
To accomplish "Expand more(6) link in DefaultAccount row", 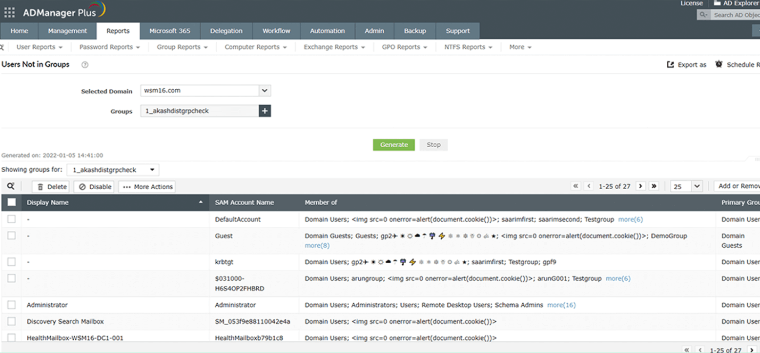I will (630, 219).
